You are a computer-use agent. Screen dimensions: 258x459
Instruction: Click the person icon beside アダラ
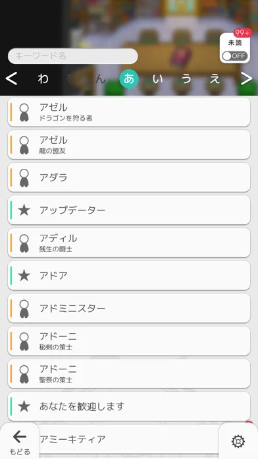(x=24, y=177)
